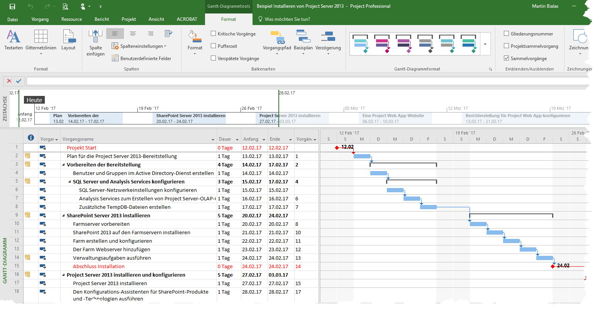Toggle text wrap icon in Spalten group
Screen dimensions: 595x309
(168, 34)
